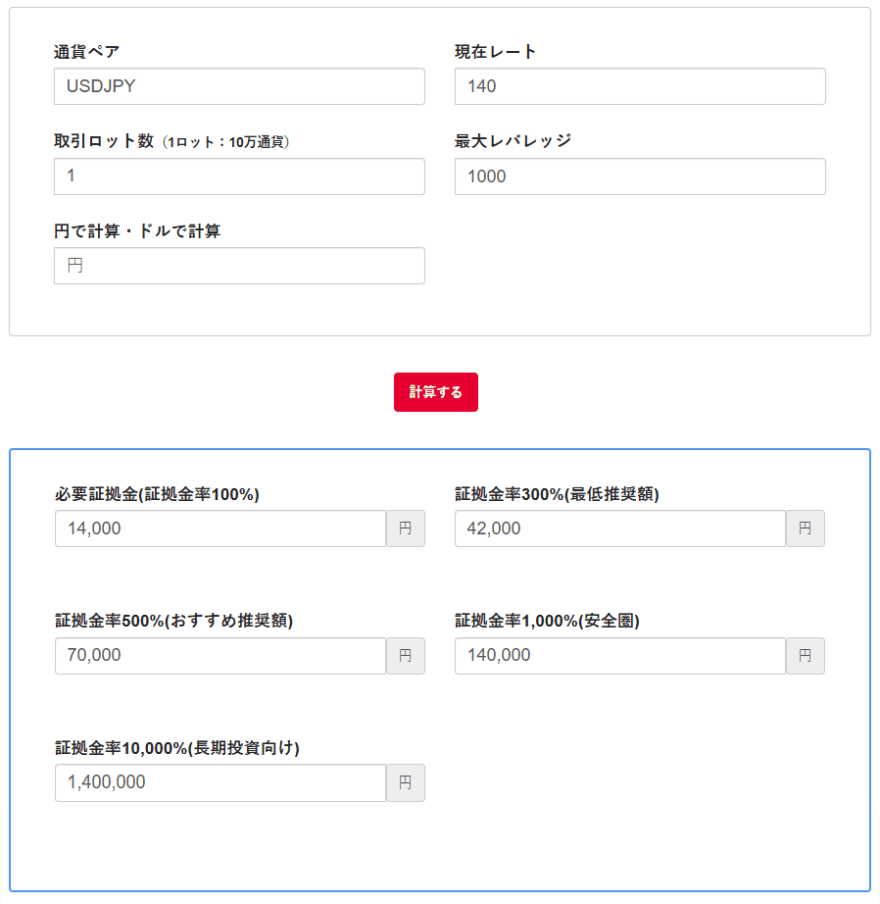This screenshot has height=904, width=880.
Task: Click the 通貨ペア label text
Action: tap(86, 52)
